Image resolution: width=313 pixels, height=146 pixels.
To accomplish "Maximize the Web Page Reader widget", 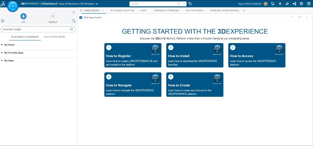I will pos(300,17).
